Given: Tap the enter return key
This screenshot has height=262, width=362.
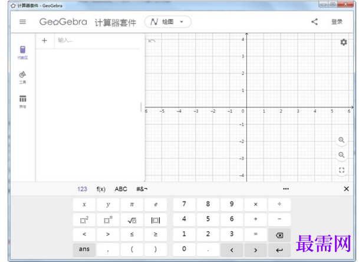Looking at the screenshot, I should point(279,250).
